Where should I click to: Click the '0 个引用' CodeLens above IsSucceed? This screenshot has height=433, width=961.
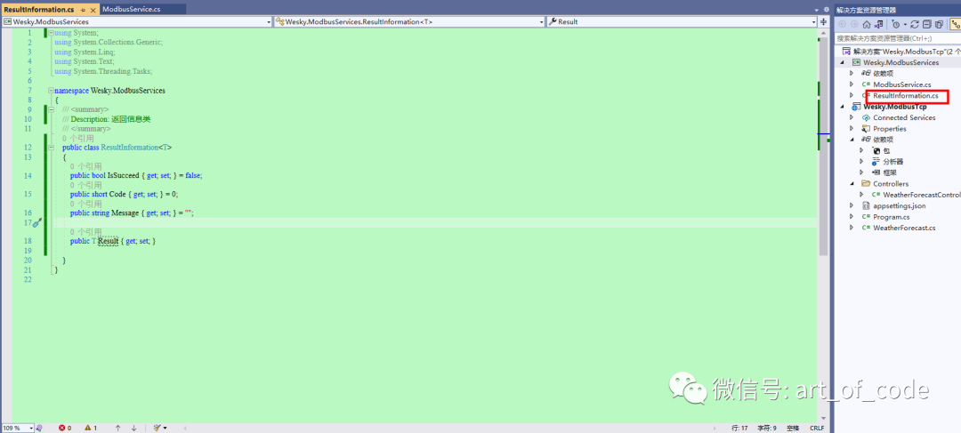tap(85, 166)
